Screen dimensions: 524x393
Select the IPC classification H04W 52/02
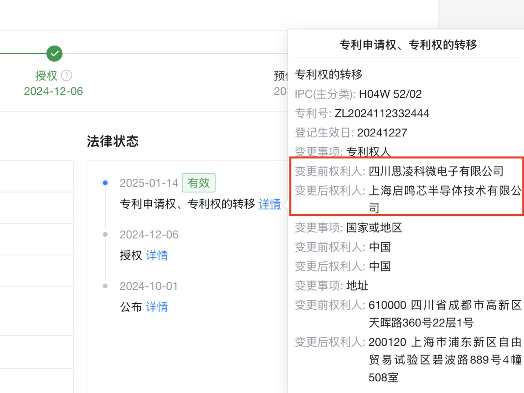point(390,94)
